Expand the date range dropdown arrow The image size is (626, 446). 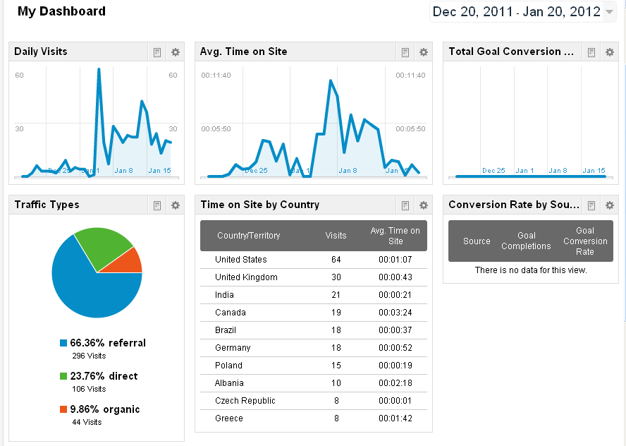click(x=609, y=12)
